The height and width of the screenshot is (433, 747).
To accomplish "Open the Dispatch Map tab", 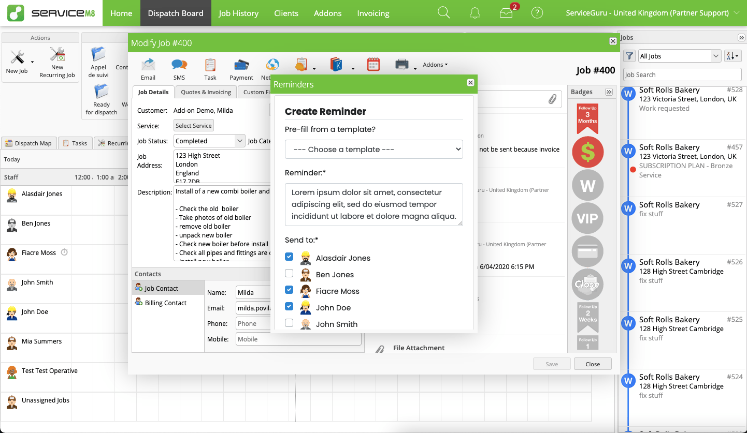I will tap(29, 143).
